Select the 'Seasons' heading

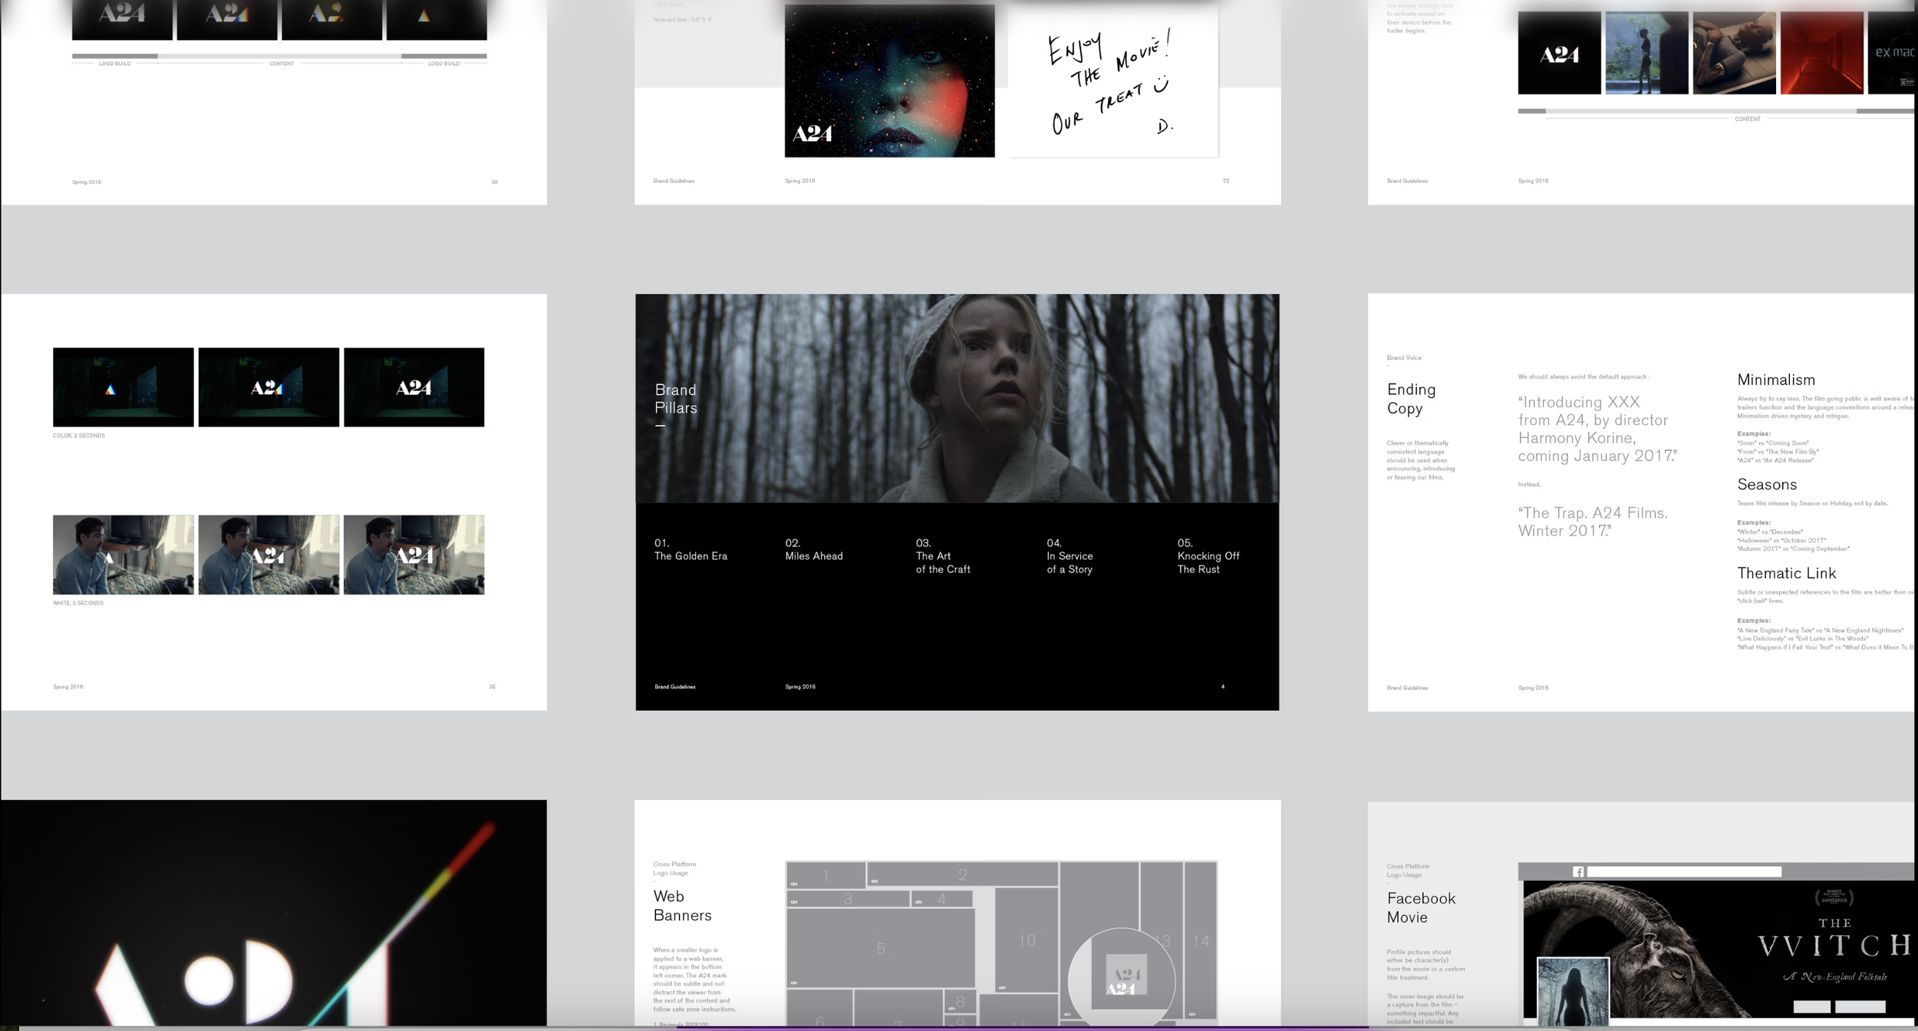click(1767, 484)
